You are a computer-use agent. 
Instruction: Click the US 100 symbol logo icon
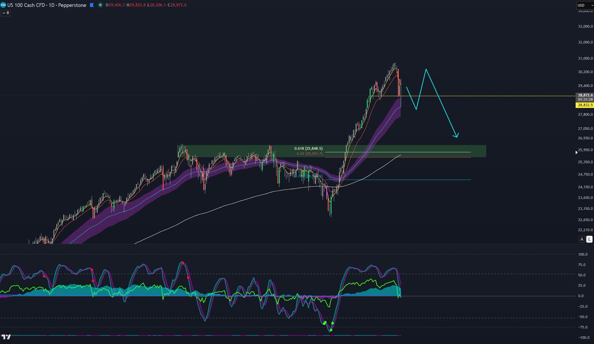[x=3, y=4]
